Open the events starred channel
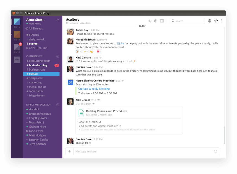237x174 pixels. tap(32, 44)
